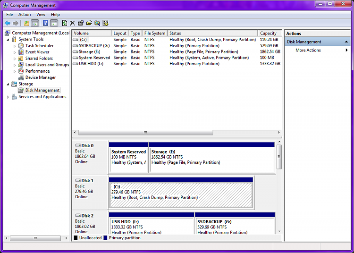Select the System Reserved volume row

(177, 58)
